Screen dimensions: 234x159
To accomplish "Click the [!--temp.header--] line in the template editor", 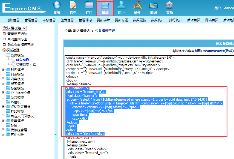I will pyautogui.click(x=79, y=84).
